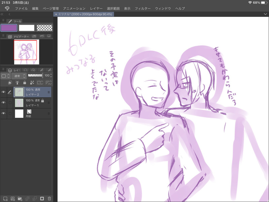Image resolution: width=269 pixels, height=202 pixels.
Task: Switch to the レイヤー palette tab
Action: click(x=14, y=70)
